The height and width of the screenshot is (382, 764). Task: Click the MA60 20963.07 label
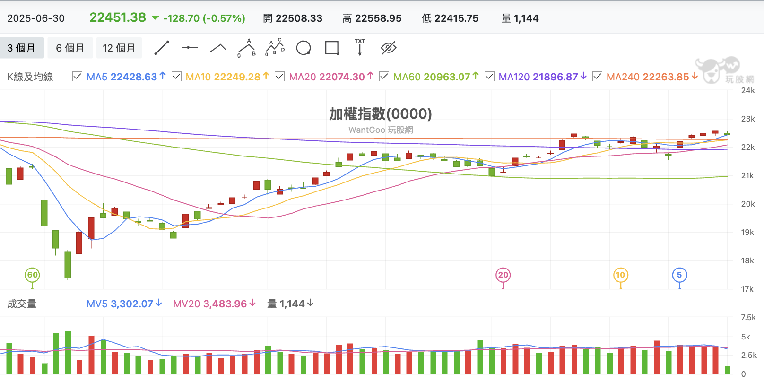click(x=436, y=77)
